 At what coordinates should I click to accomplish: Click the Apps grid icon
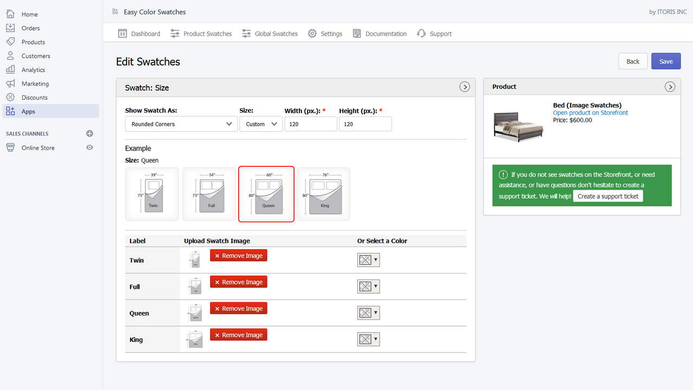(x=10, y=111)
